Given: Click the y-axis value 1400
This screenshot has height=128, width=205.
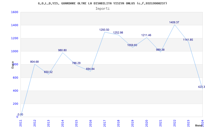Looking at the screenshot, I should coord(15,25).
